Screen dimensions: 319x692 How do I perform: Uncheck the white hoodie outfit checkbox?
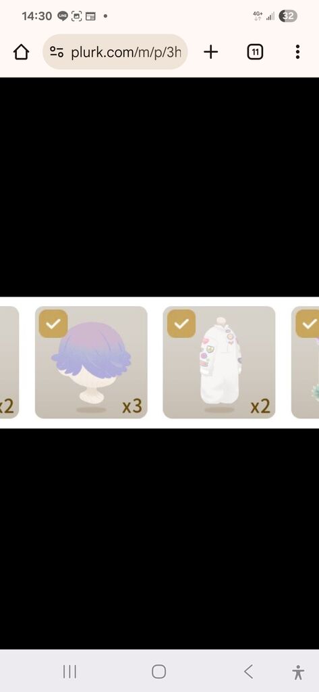[181, 324]
